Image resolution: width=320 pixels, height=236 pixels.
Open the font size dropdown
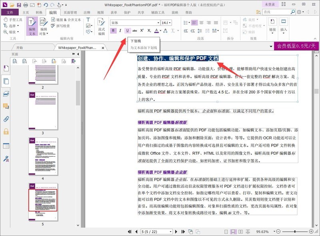pos(170,23)
